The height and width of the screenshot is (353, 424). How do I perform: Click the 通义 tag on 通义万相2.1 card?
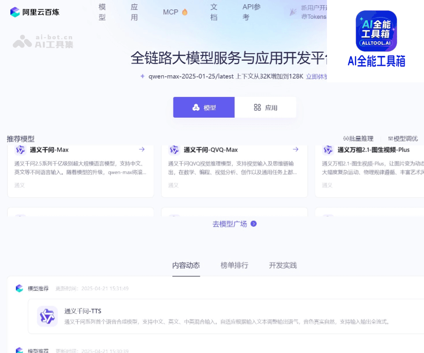[x=327, y=185]
